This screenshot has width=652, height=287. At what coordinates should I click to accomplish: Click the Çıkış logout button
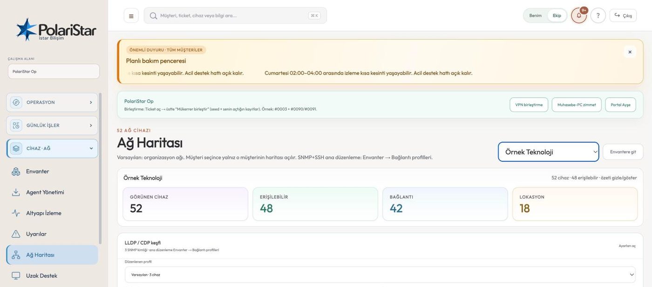pos(623,15)
